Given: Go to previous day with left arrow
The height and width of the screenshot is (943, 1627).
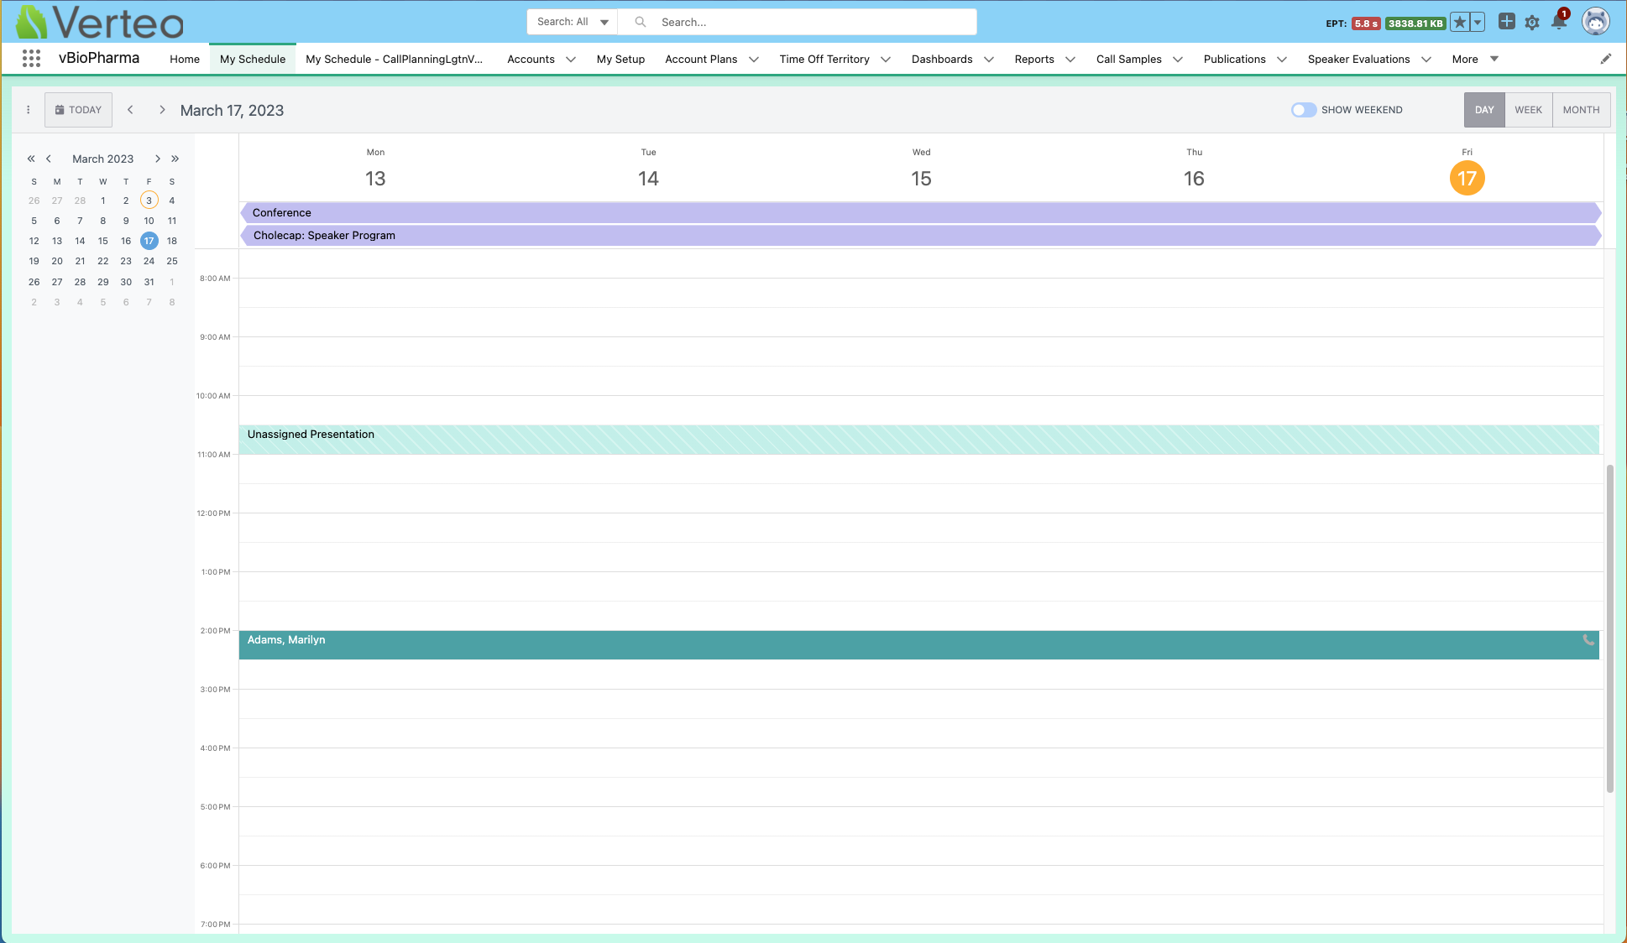Looking at the screenshot, I should click(130, 110).
